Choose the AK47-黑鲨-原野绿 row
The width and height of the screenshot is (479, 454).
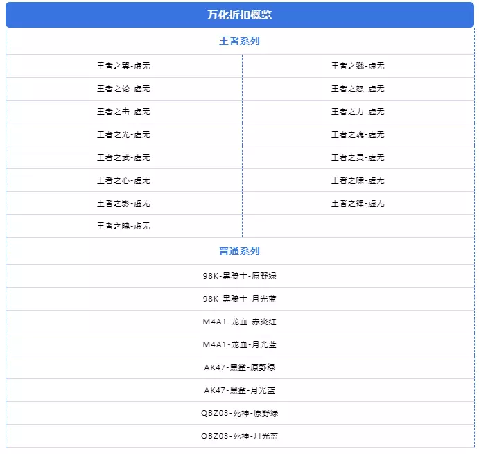point(240,367)
